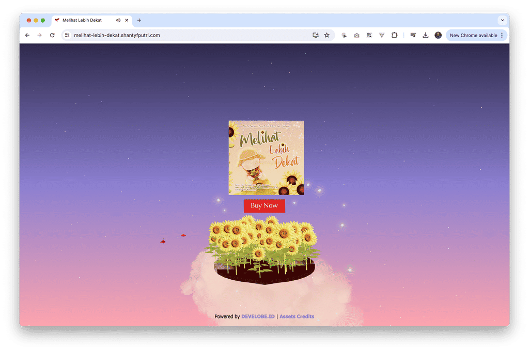Open the Downloads icon in the toolbar
The width and height of the screenshot is (529, 352).
pyautogui.click(x=426, y=35)
